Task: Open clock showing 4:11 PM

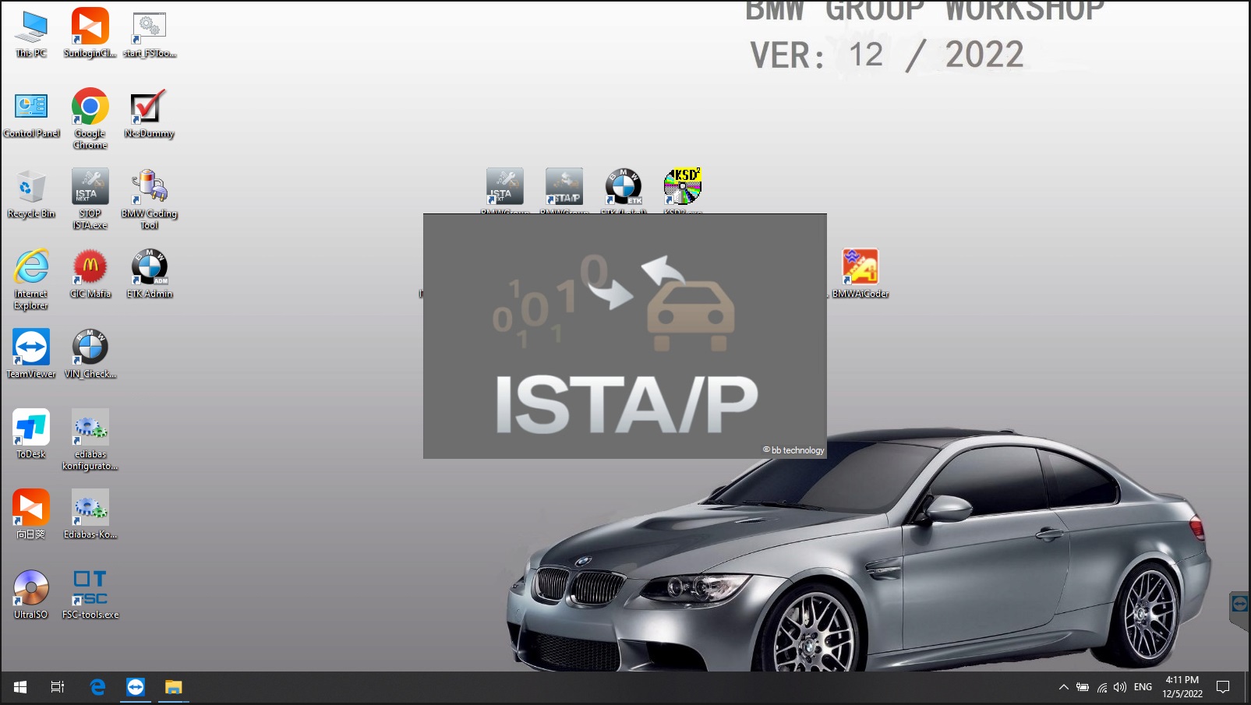Action: 1182,687
